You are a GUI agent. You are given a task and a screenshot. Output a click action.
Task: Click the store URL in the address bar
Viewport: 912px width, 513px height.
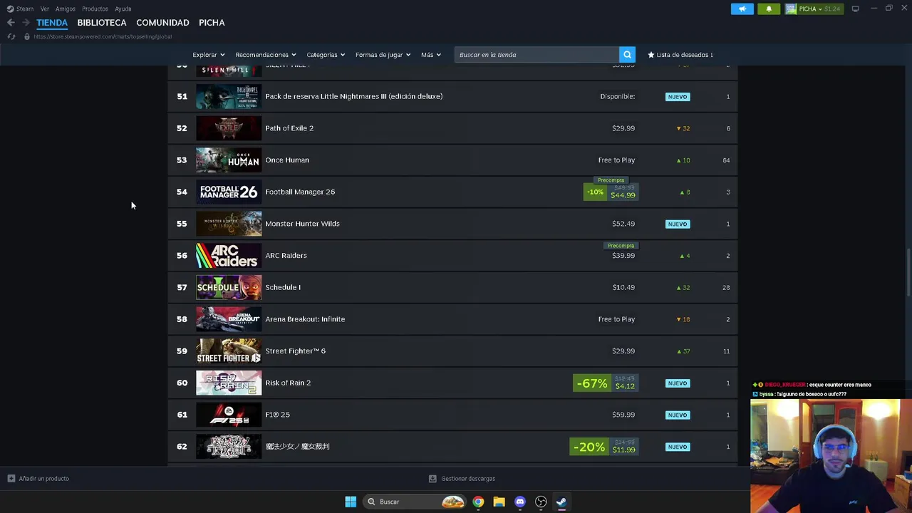coord(103,36)
